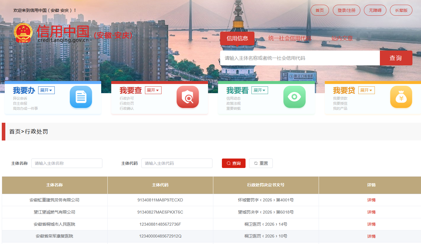
Task: Expand the 我要办 展开 dropdown
Action: tap(46, 90)
